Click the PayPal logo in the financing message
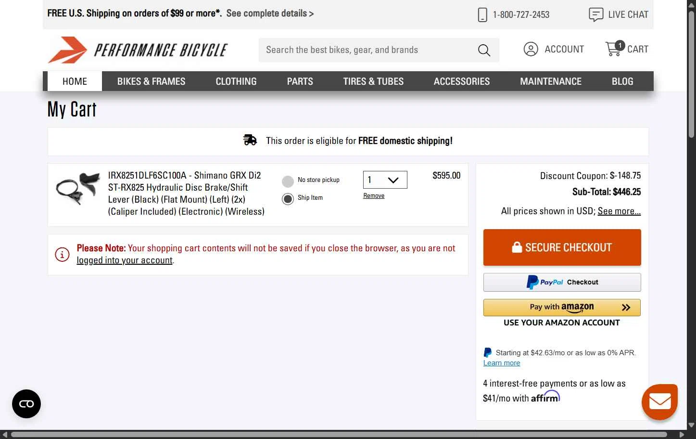696x439 pixels. [488, 353]
